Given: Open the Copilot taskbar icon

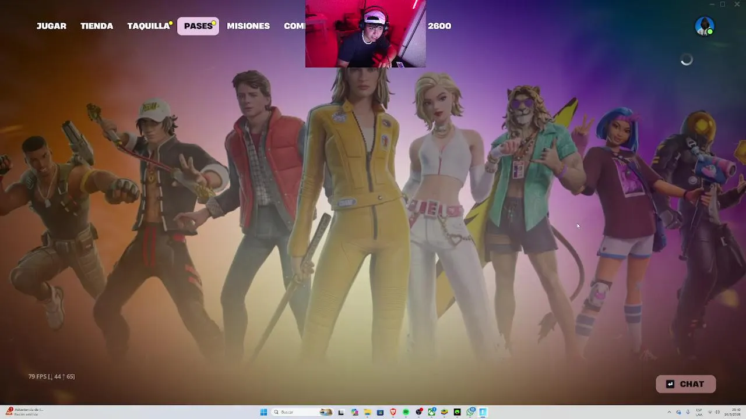Looking at the screenshot, I should click(354, 412).
